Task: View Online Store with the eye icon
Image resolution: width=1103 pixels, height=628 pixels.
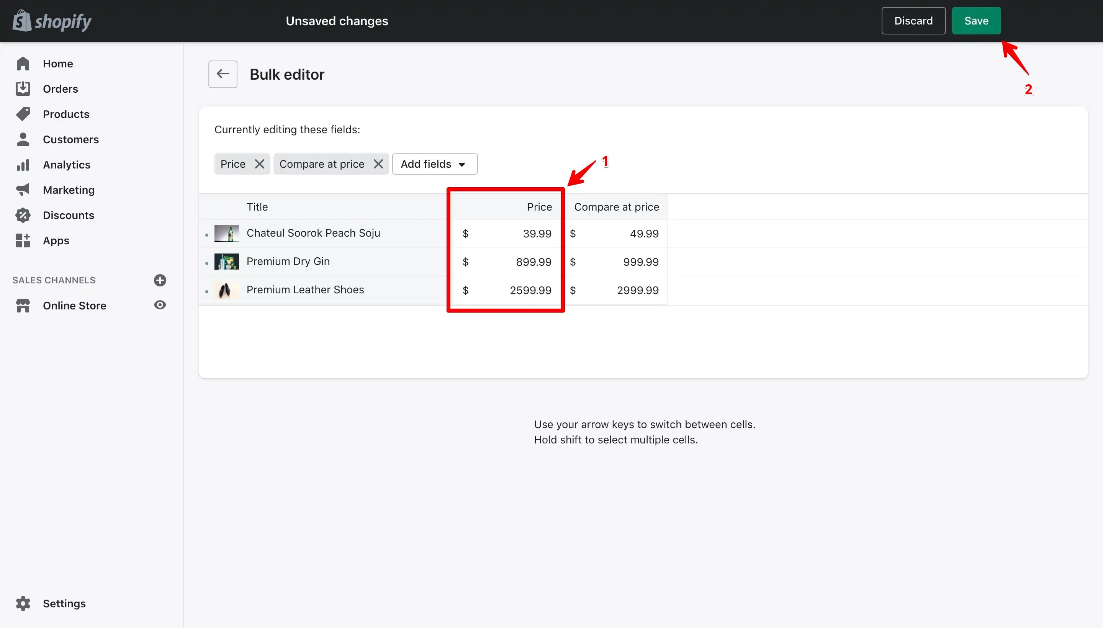Action: [160, 305]
